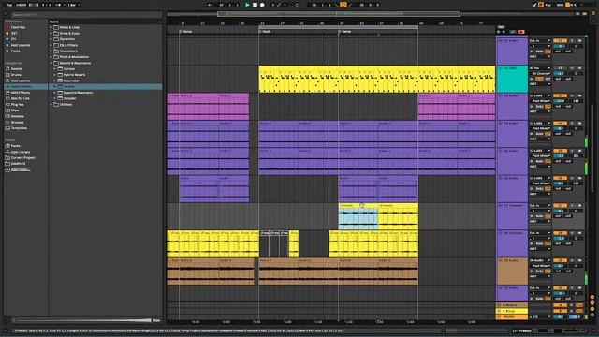The image size is (599, 337).
Task: Click the Hook locator marker
Action: click(265, 31)
